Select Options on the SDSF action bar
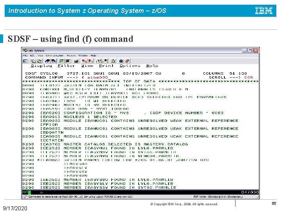Viewport: 281px width, 211px height. tap(130, 66)
